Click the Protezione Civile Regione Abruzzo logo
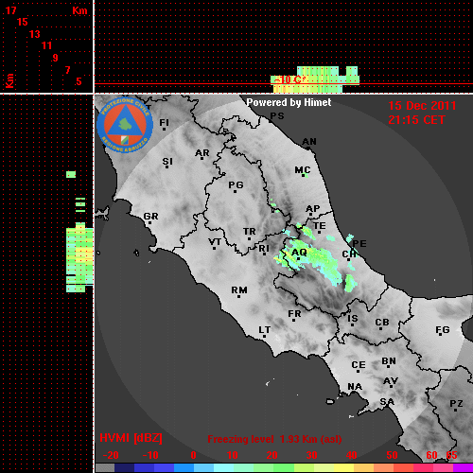This screenshot has height=473, width=473. click(125, 125)
